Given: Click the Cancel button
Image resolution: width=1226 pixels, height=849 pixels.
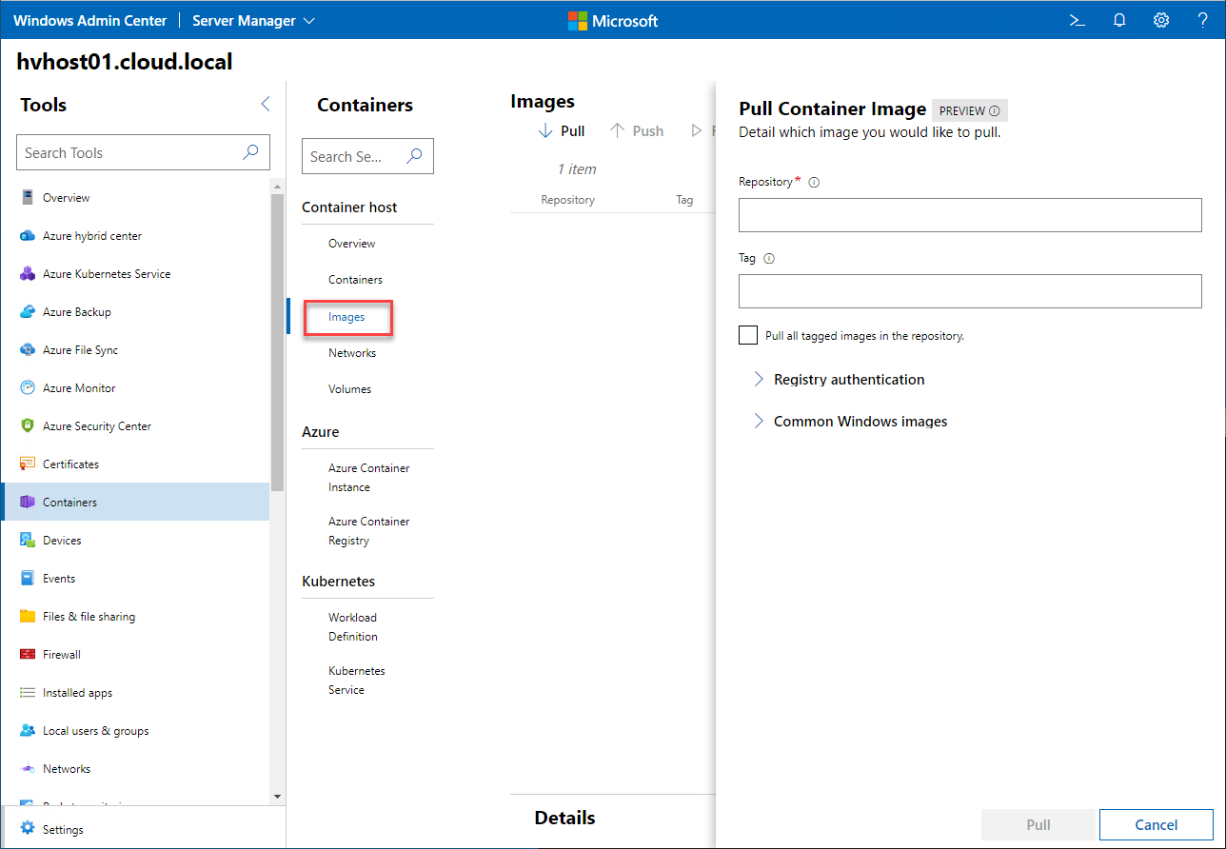Looking at the screenshot, I should coord(1157,825).
